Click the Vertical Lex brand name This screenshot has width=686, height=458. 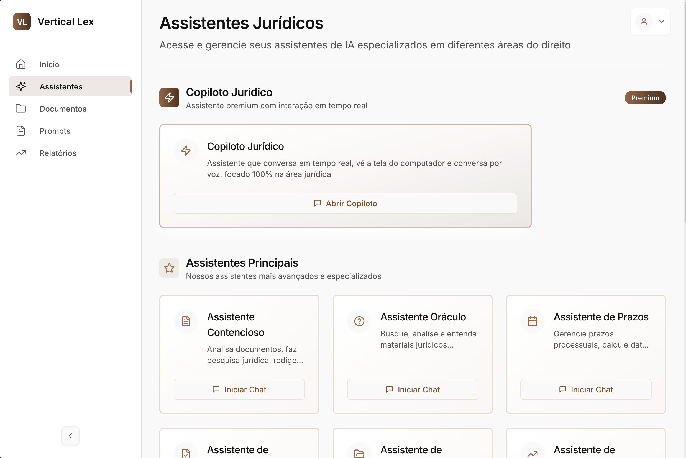tap(66, 22)
